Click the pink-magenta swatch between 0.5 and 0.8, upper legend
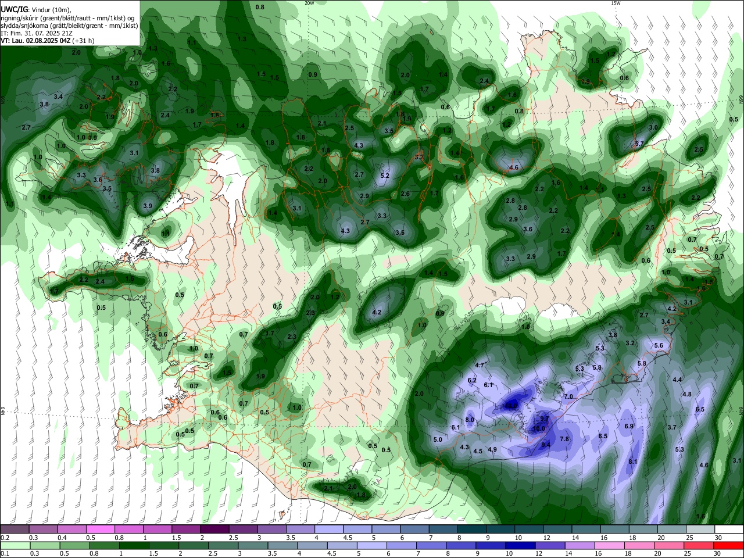This screenshot has height=558, width=744. point(100,530)
